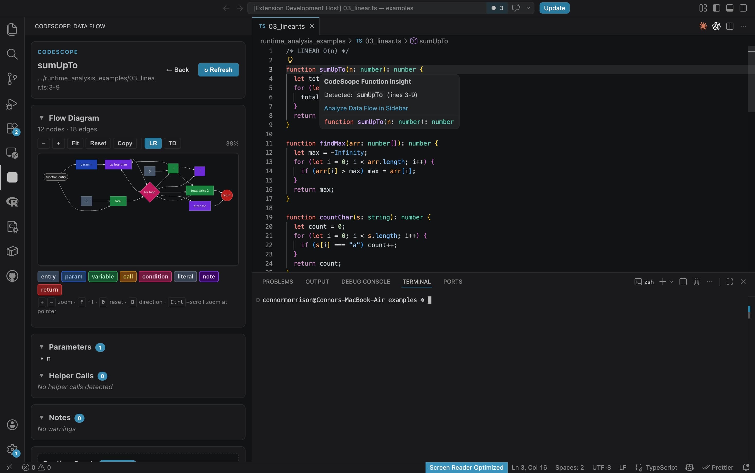
Task: Change the UTF-8 file encoding
Action: (601, 467)
